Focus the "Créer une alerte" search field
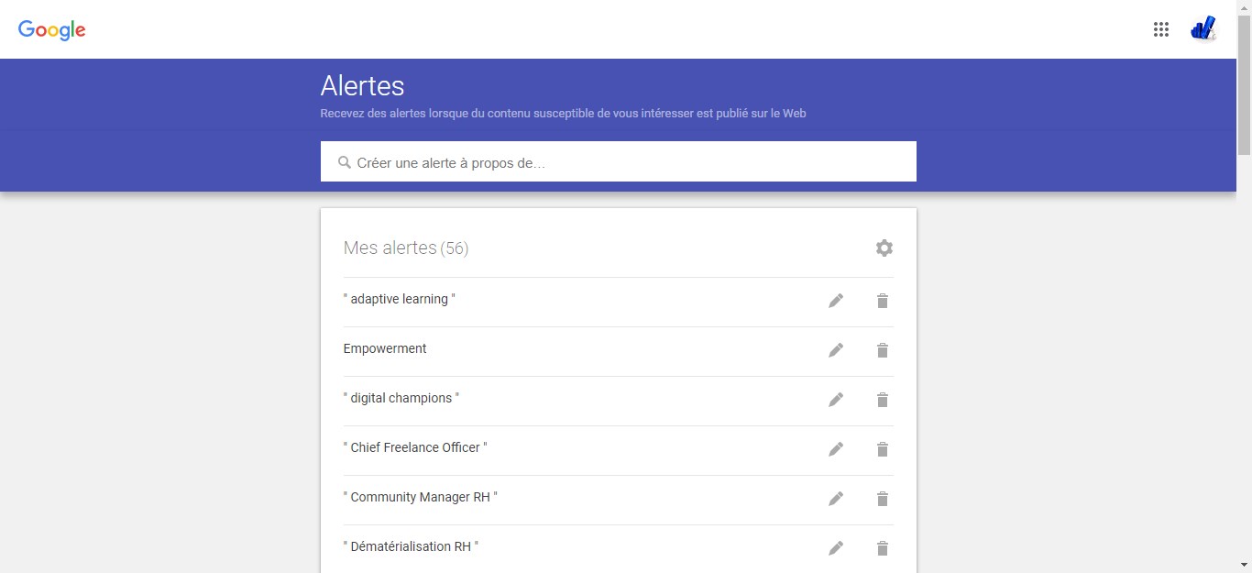 619,161
